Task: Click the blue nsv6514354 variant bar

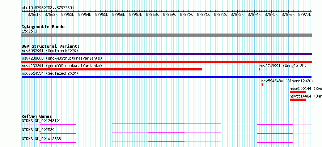Action: tap(166, 77)
